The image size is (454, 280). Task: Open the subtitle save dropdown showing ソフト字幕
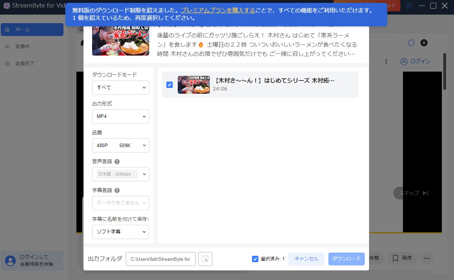point(121,232)
